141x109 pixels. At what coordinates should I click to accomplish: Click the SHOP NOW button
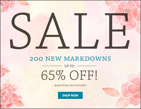pos(70,95)
